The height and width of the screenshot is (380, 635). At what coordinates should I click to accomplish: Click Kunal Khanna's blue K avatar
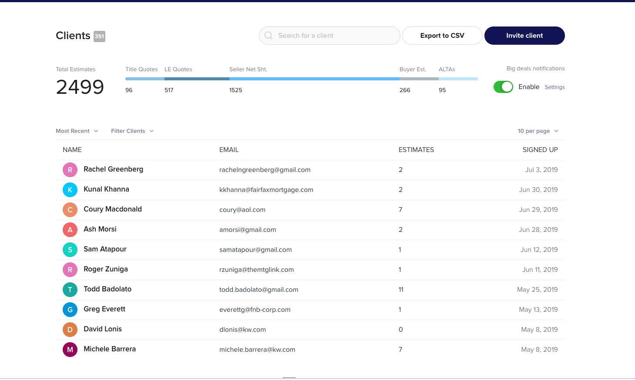click(70, 190)
